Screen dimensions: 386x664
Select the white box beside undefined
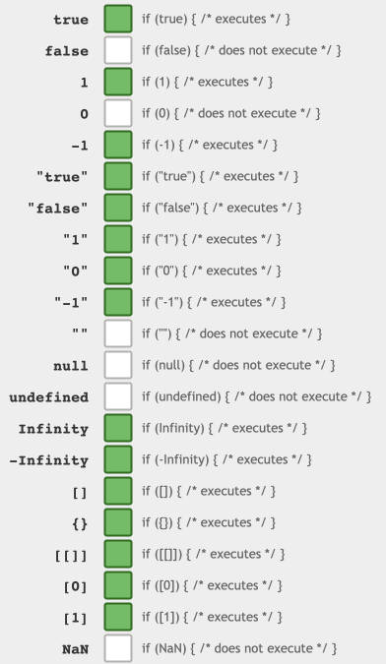[118, 396]
